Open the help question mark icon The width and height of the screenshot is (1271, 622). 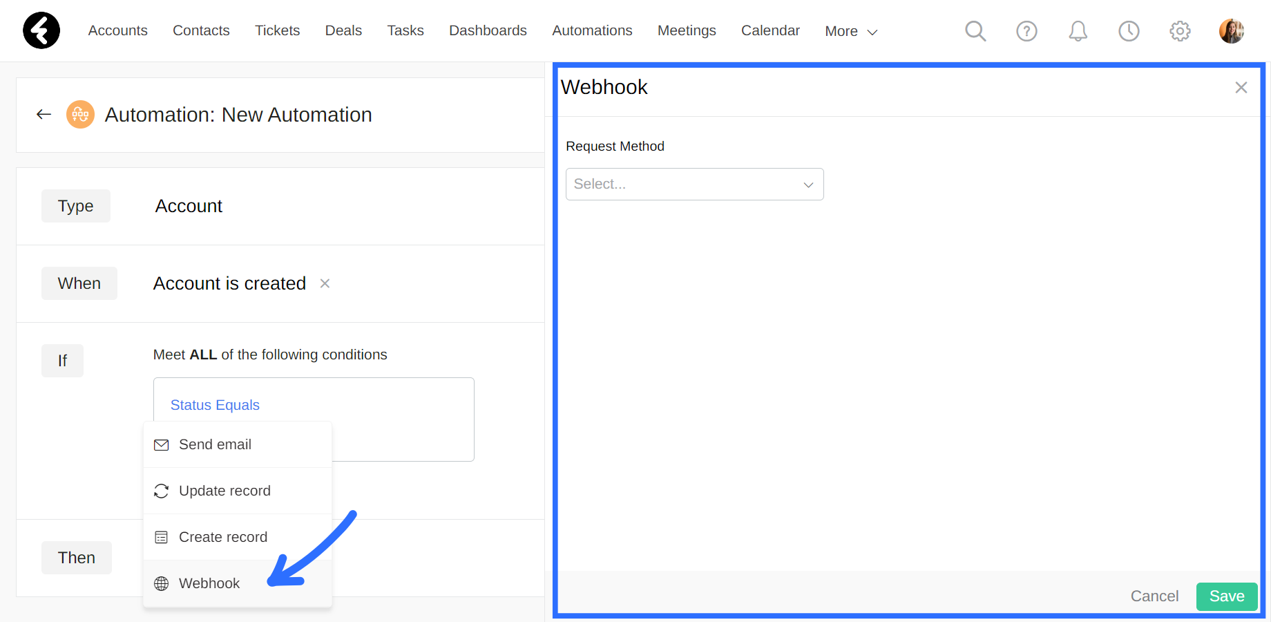(1026, 31)
